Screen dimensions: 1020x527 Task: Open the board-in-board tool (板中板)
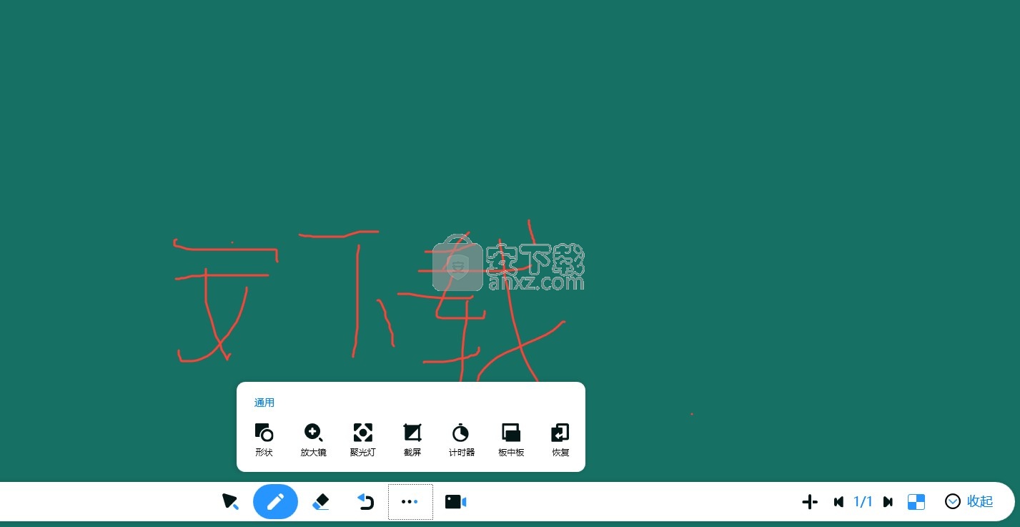click(x=511, y=439)
